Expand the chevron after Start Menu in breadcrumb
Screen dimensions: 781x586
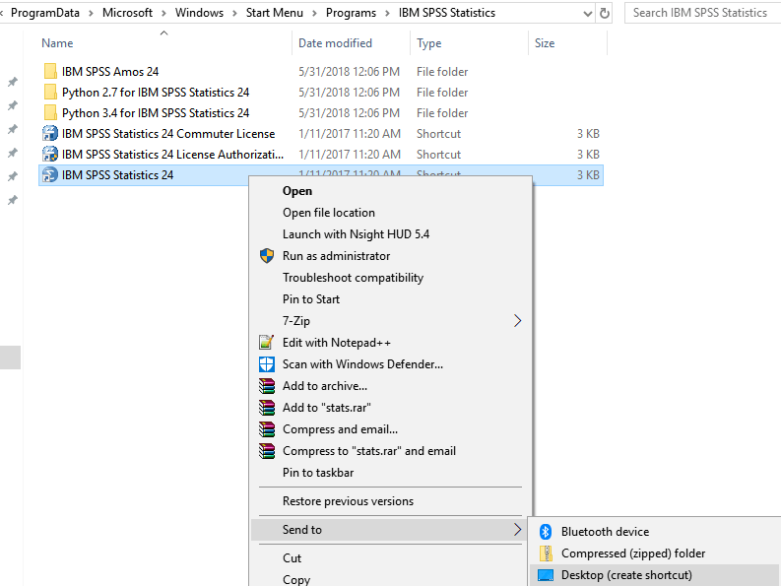314,14
